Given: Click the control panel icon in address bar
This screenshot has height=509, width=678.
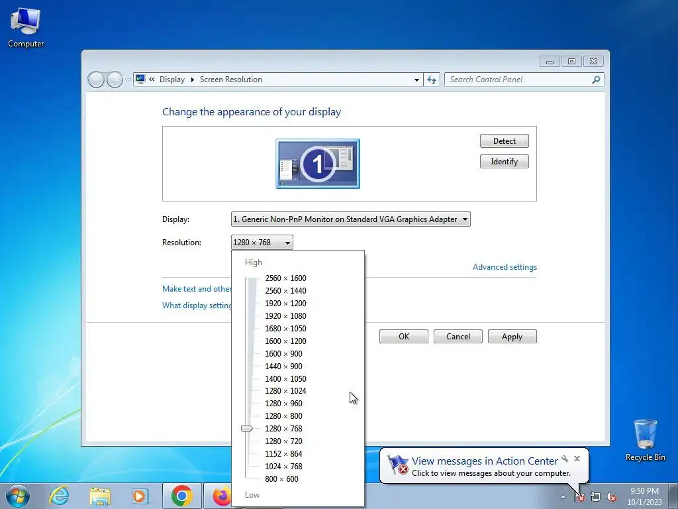Looking at the screenshot, I should point(140,80).
